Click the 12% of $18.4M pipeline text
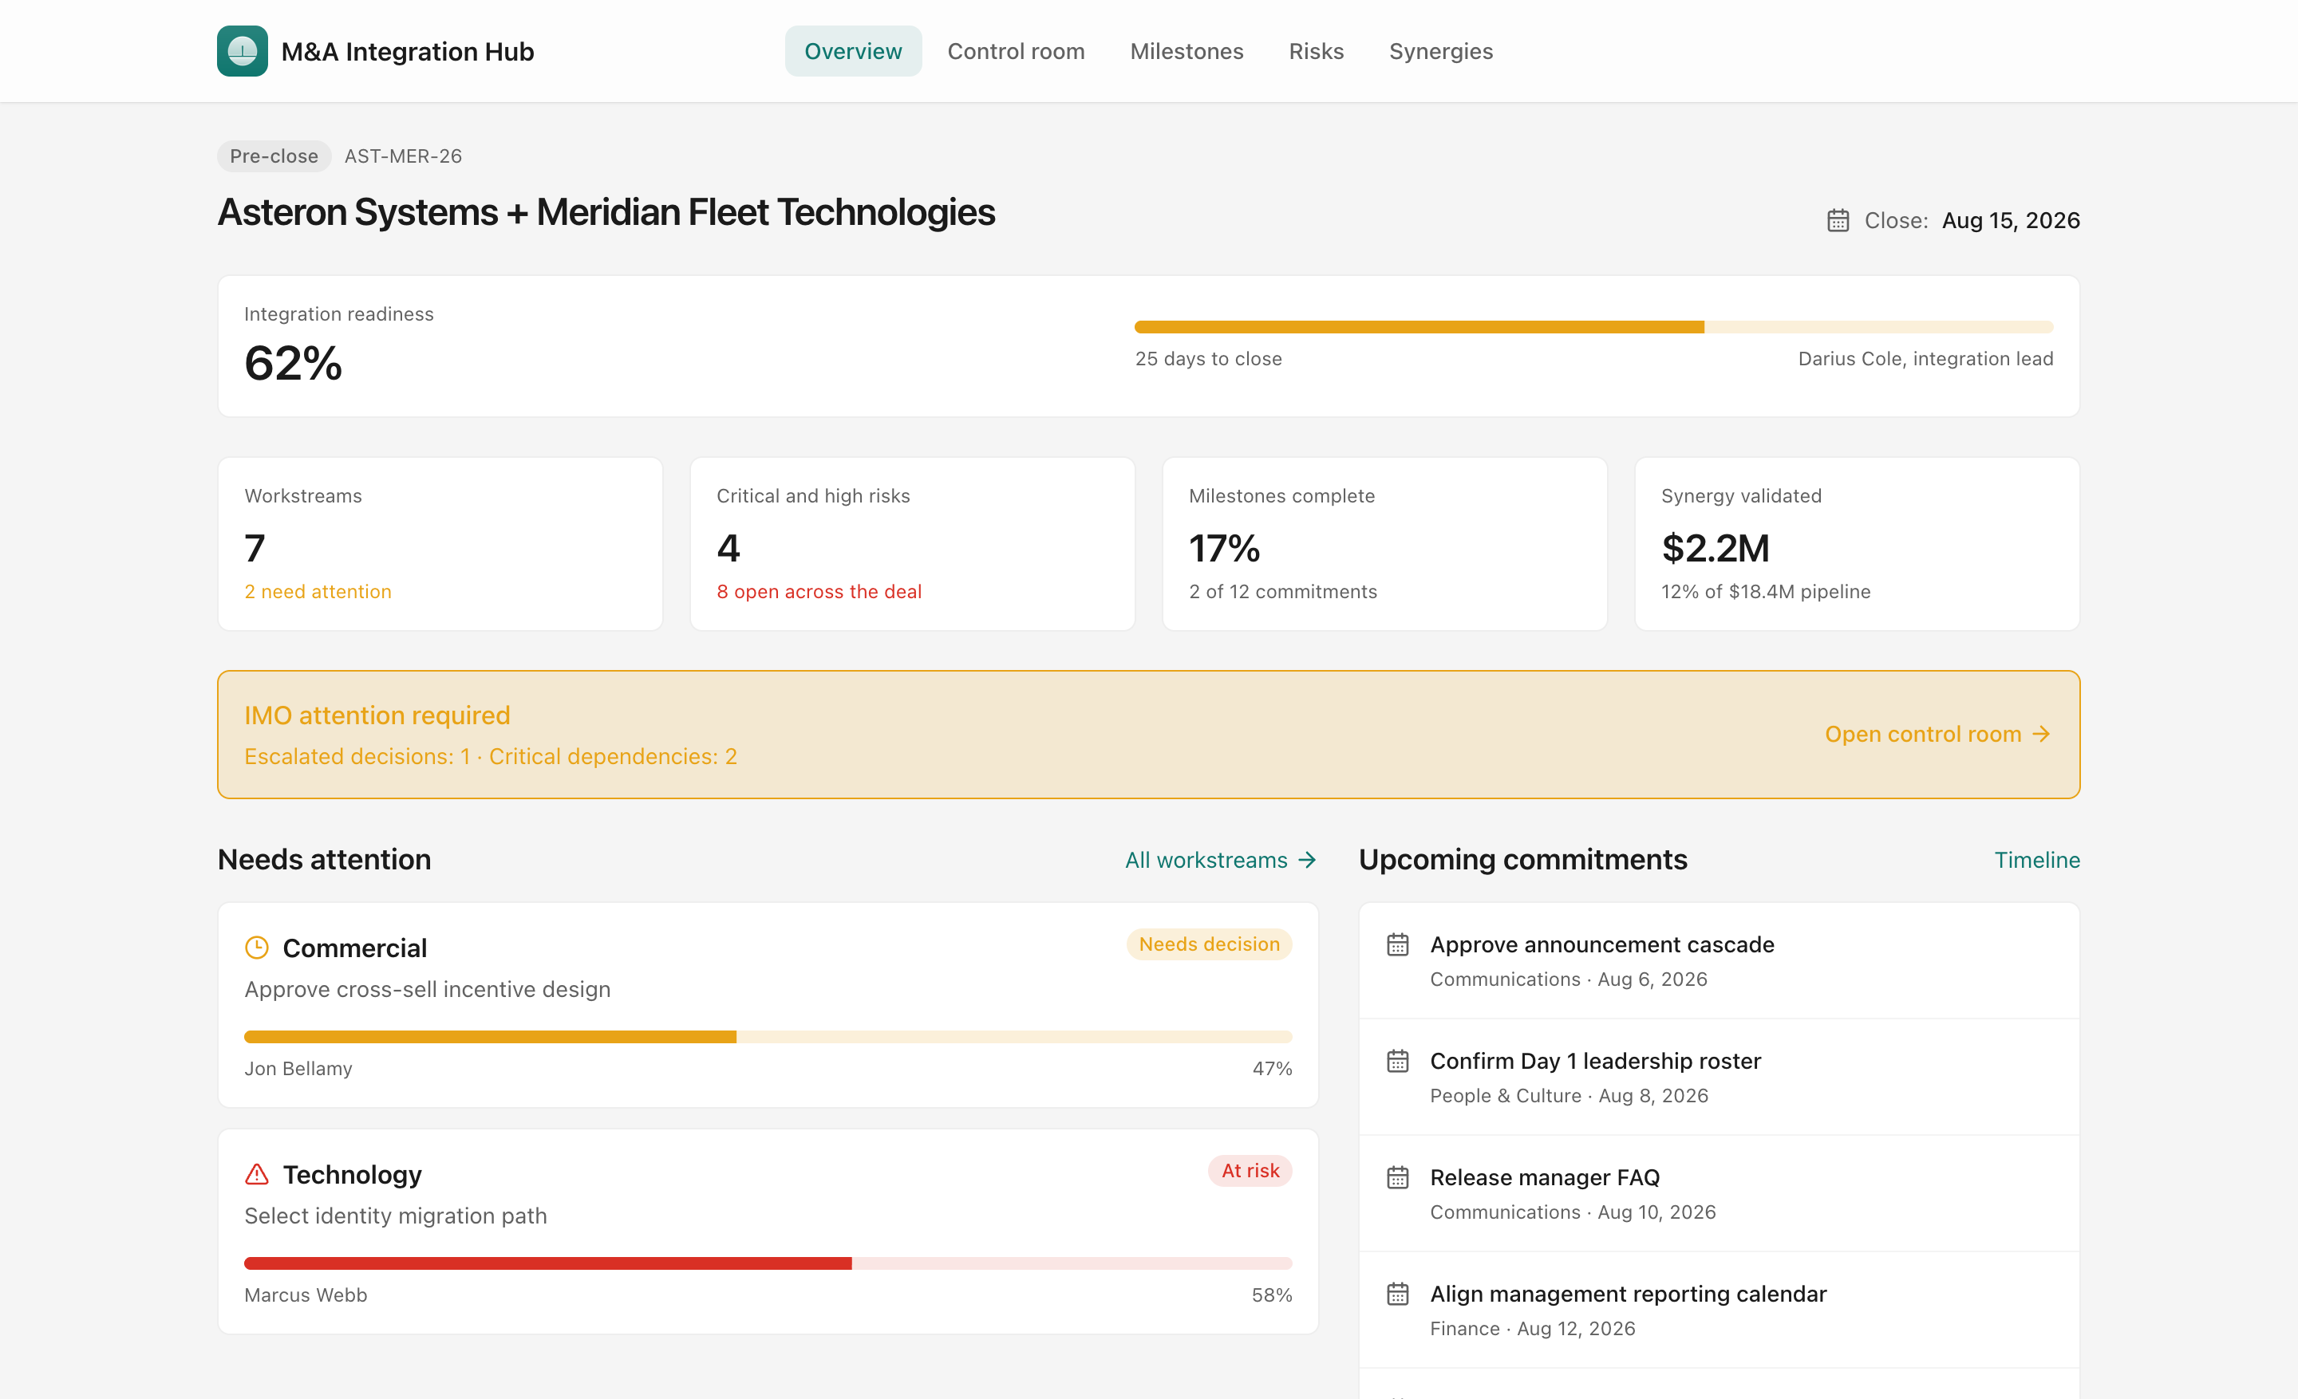This screenshot has width=2298, height=1399. coord(1766,592)
